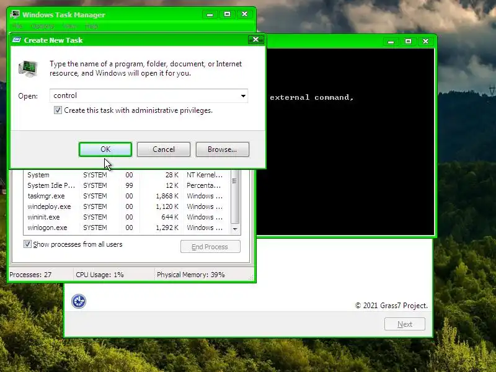
Task: Open the File menu in Task Manager
Action: point(17,26)
